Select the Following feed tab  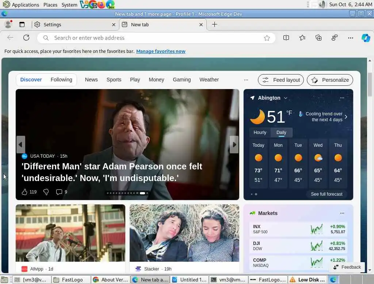click(x=61, y=80)
